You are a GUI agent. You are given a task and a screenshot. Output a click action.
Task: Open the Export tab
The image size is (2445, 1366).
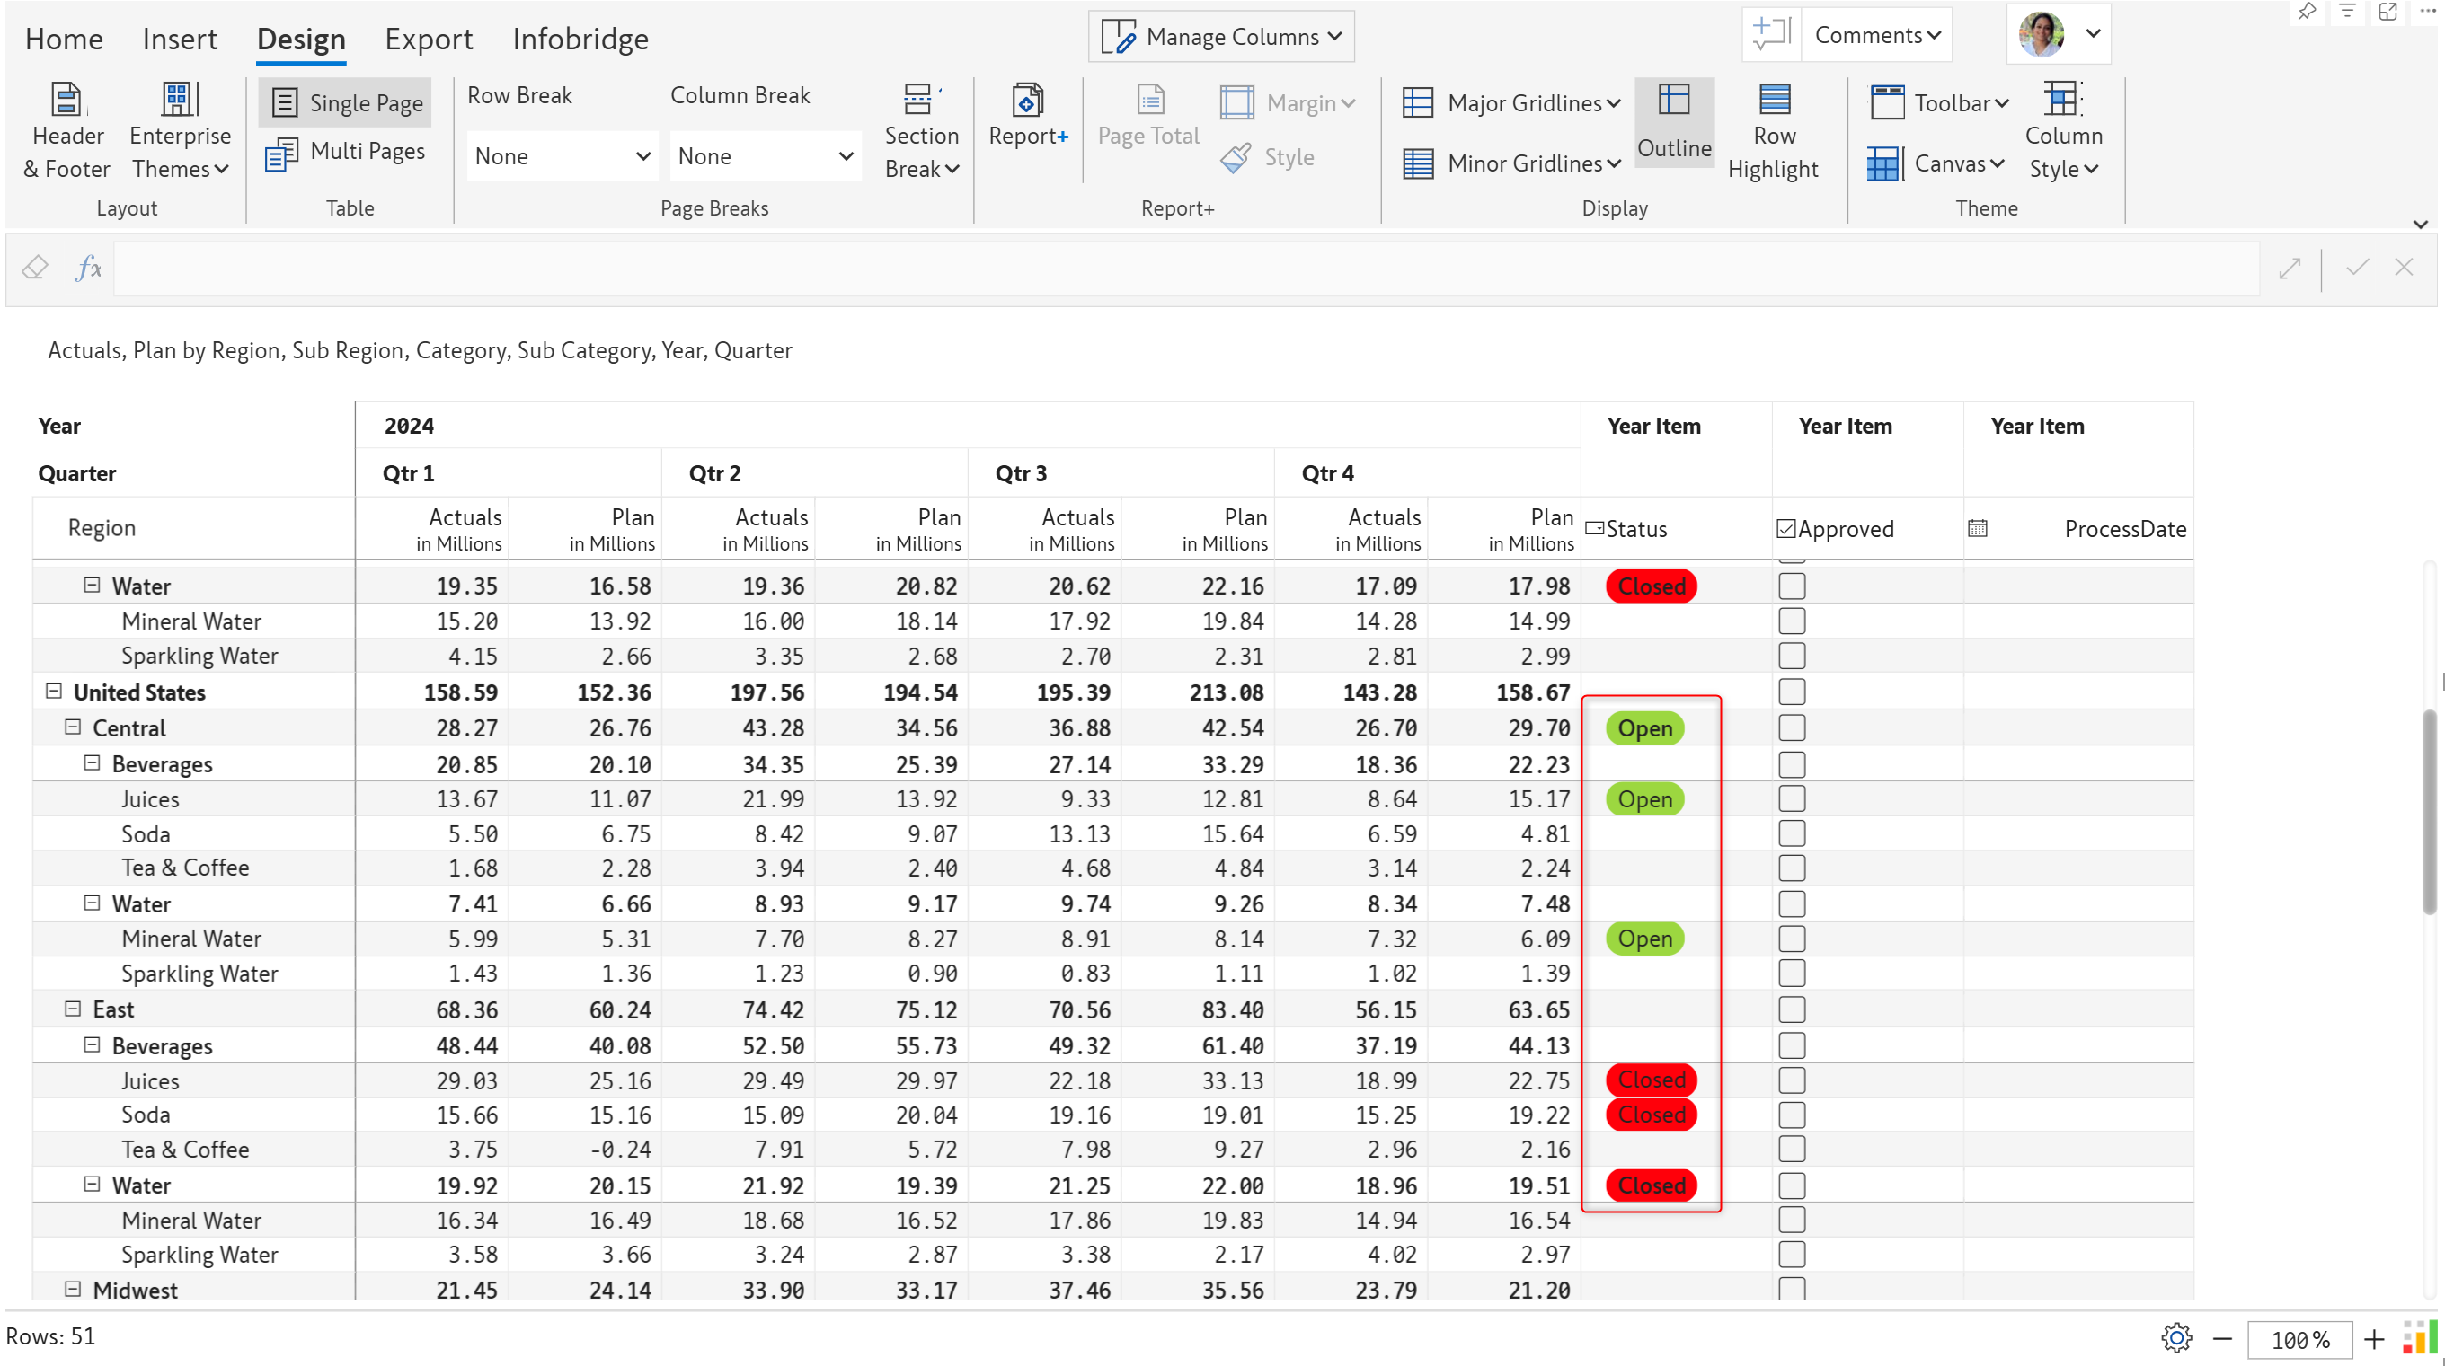(x=428, y=39)
